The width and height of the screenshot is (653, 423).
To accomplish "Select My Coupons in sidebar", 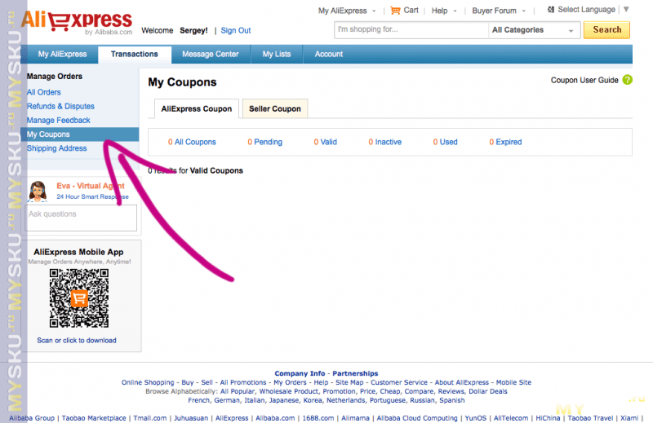I will (79, 134).
